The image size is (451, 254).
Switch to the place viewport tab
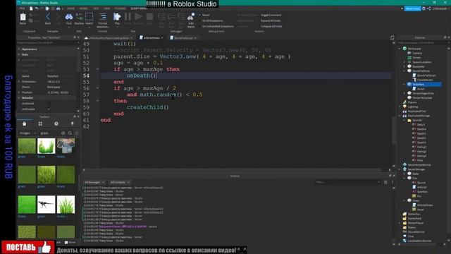pyautogui.click(x=109, y=38)
